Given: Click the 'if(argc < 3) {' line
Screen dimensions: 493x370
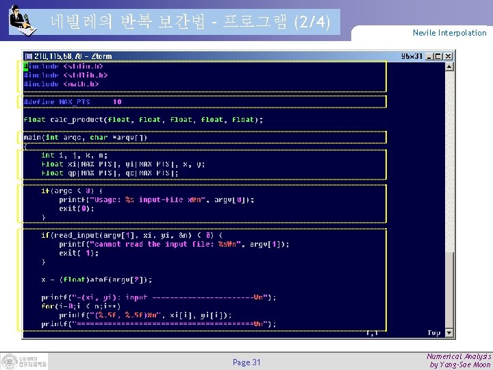Looking at the screenshot, I should [x=72, y=191].
